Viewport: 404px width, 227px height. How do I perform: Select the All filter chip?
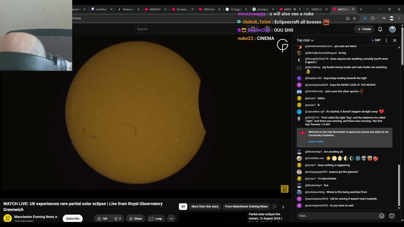pyautogui.click(x=183, y=207)
